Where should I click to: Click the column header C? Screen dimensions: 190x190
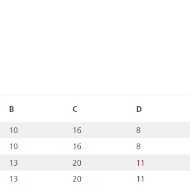click(x=75, y=109)
